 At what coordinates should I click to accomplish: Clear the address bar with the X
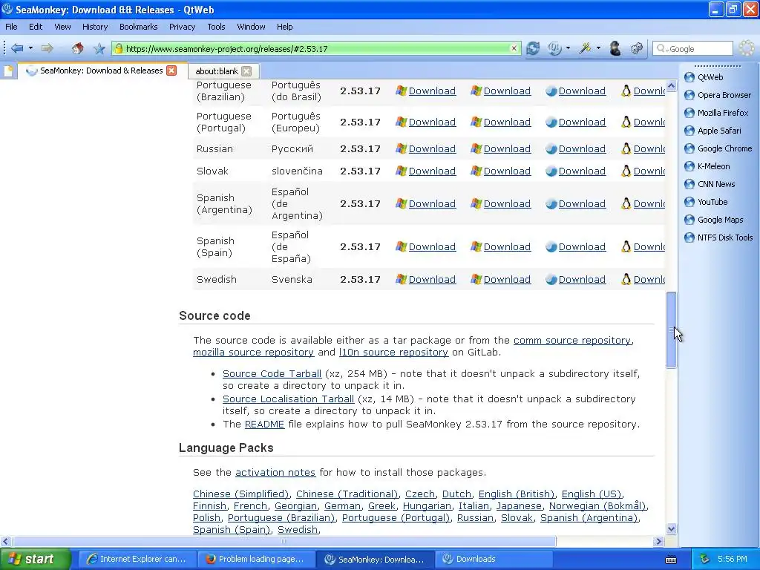click(x=514, y=48)
